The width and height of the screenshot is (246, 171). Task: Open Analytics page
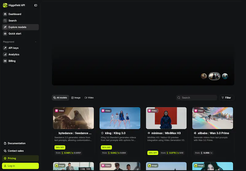(x=20, y=54)
